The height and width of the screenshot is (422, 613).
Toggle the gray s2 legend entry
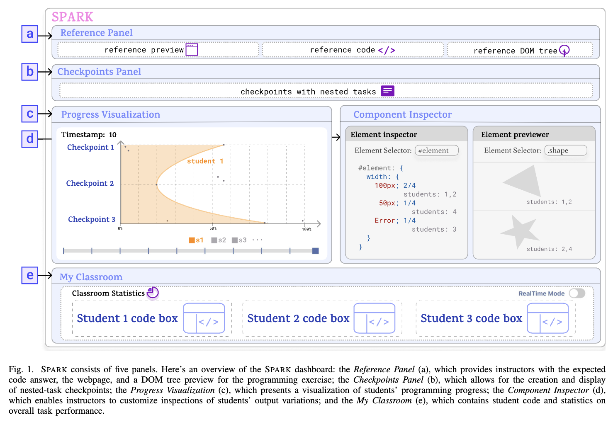[219, 240]
